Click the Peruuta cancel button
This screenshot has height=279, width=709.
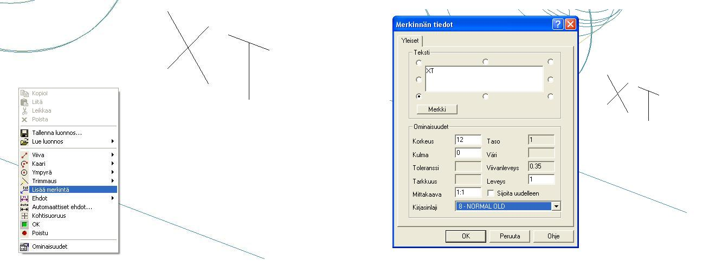[510, 236]
